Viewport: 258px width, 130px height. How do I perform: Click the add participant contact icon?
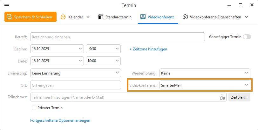222,97
